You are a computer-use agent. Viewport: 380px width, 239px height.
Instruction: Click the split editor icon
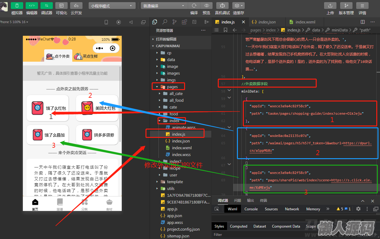coord(363,22)
